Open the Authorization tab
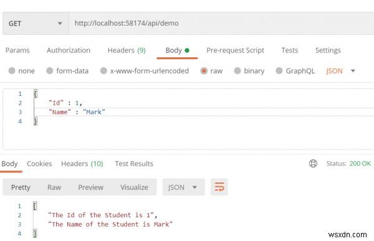374x241 pixels. 69,50
